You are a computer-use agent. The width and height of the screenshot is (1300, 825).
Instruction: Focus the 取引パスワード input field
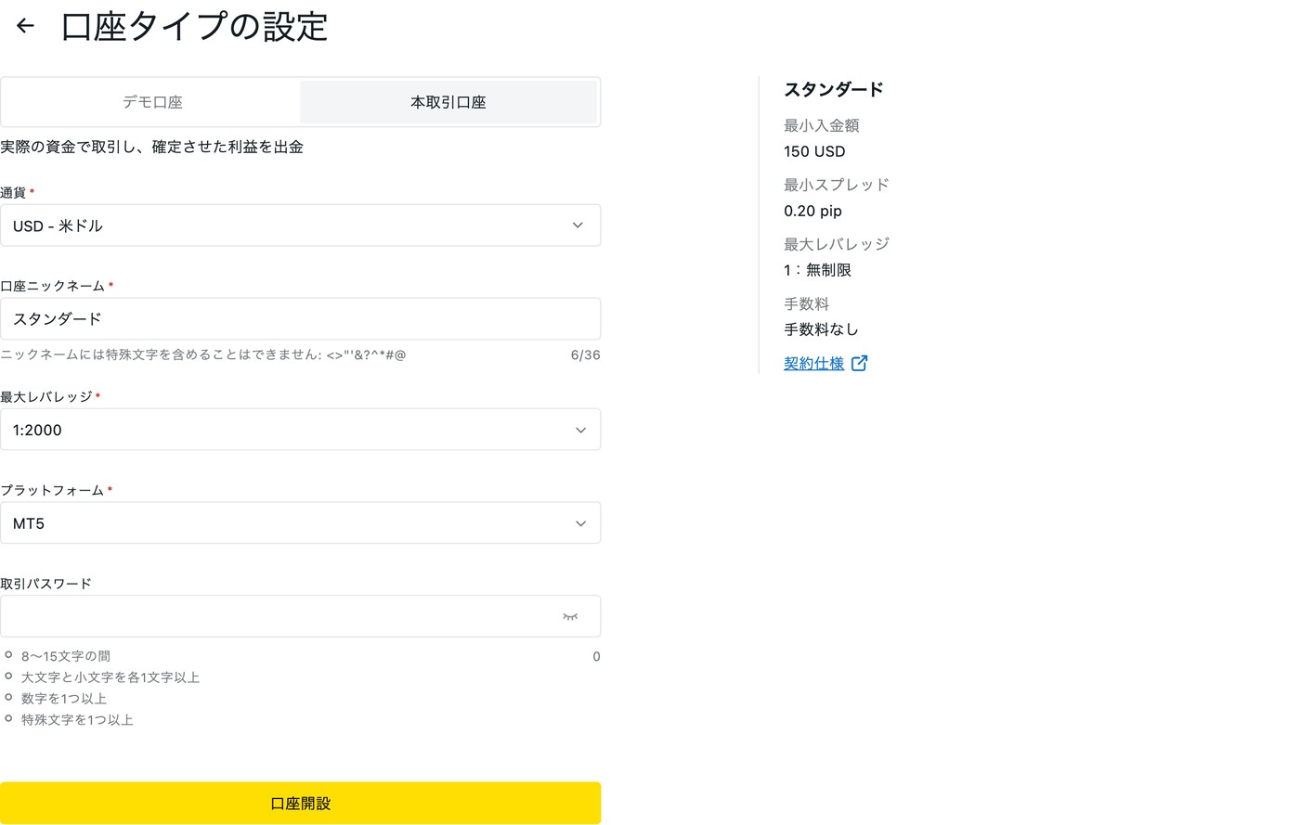pos(300,616)
